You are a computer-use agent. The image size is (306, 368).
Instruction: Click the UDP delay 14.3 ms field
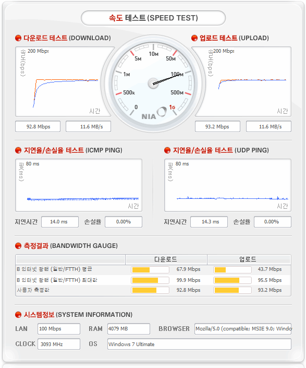pos(209,222)
